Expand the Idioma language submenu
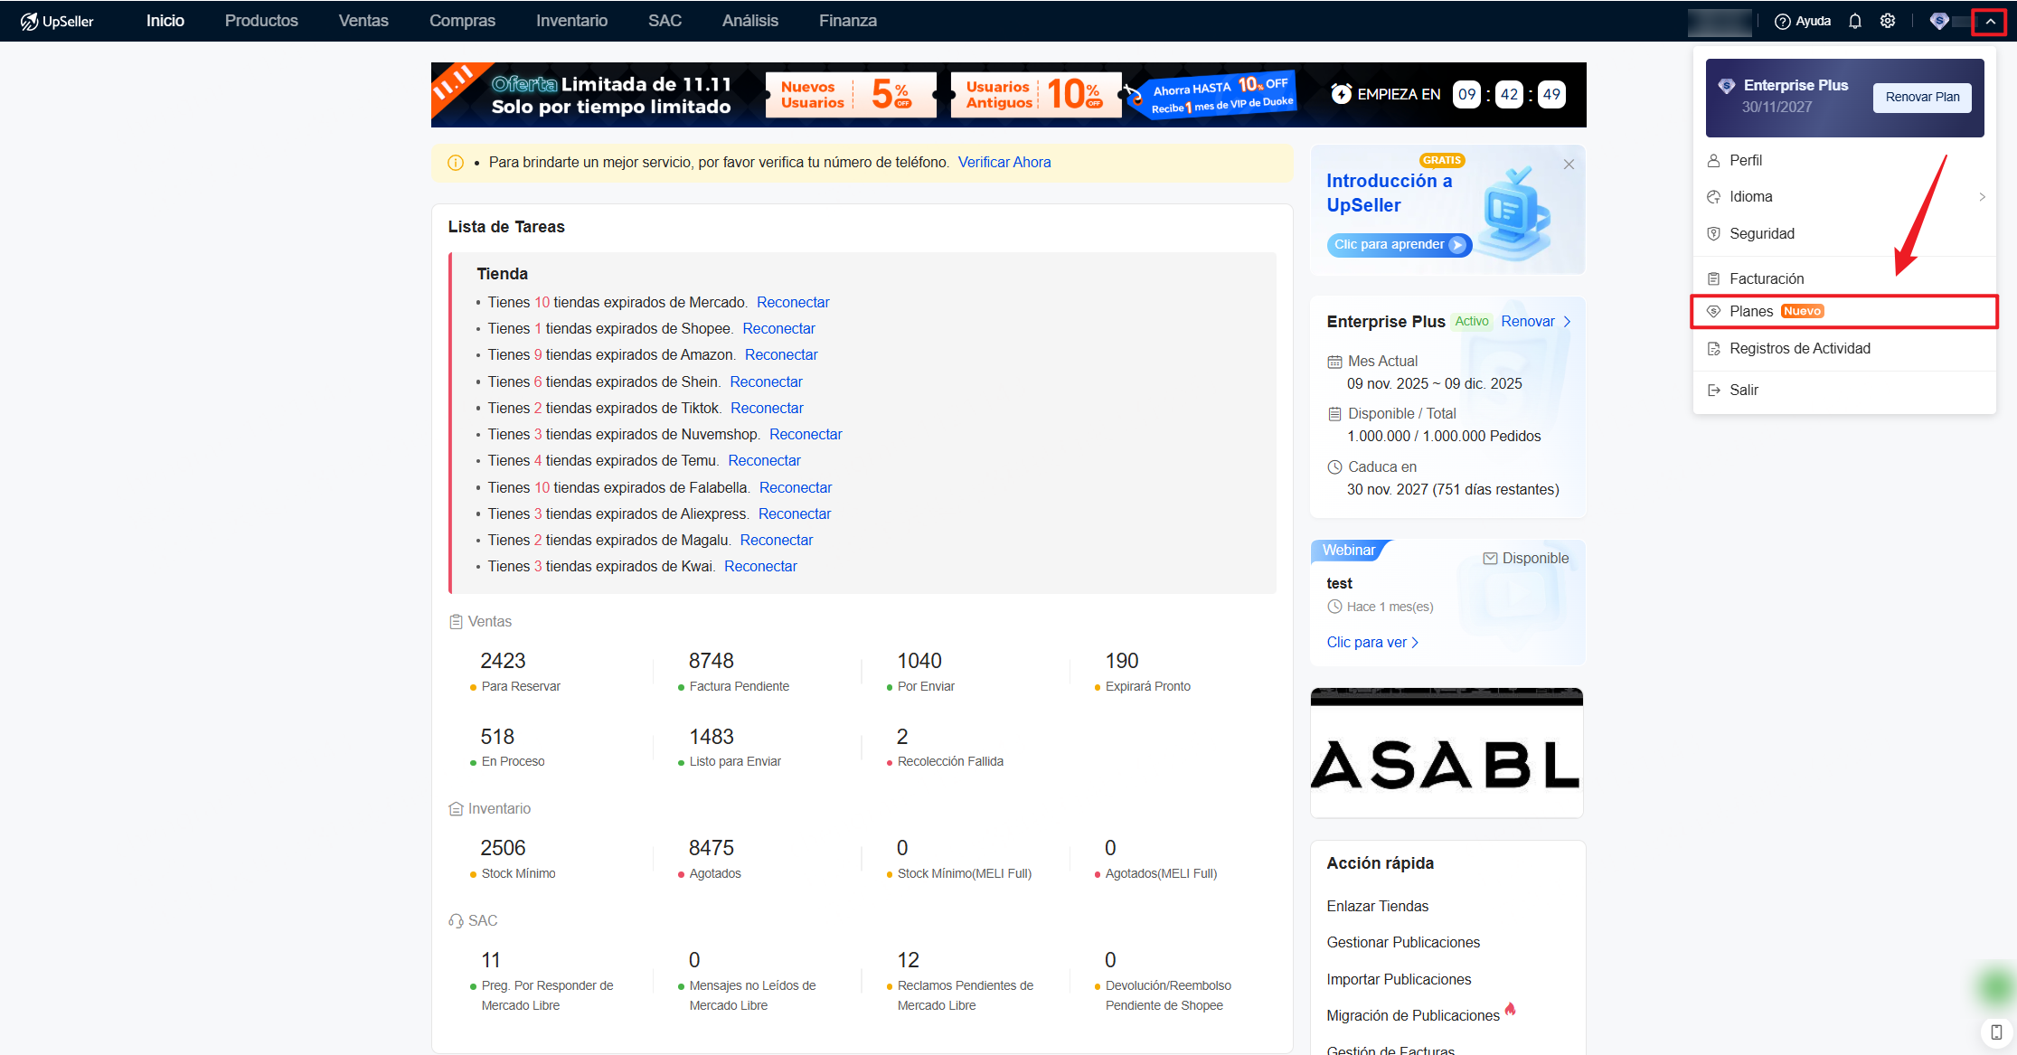The image size is (2017, 1055). [1982, 197]
